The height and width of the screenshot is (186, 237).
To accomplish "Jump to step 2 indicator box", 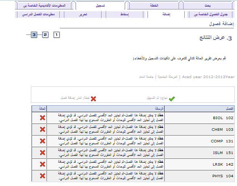I will pyautogui.click(x=45, y=35).
